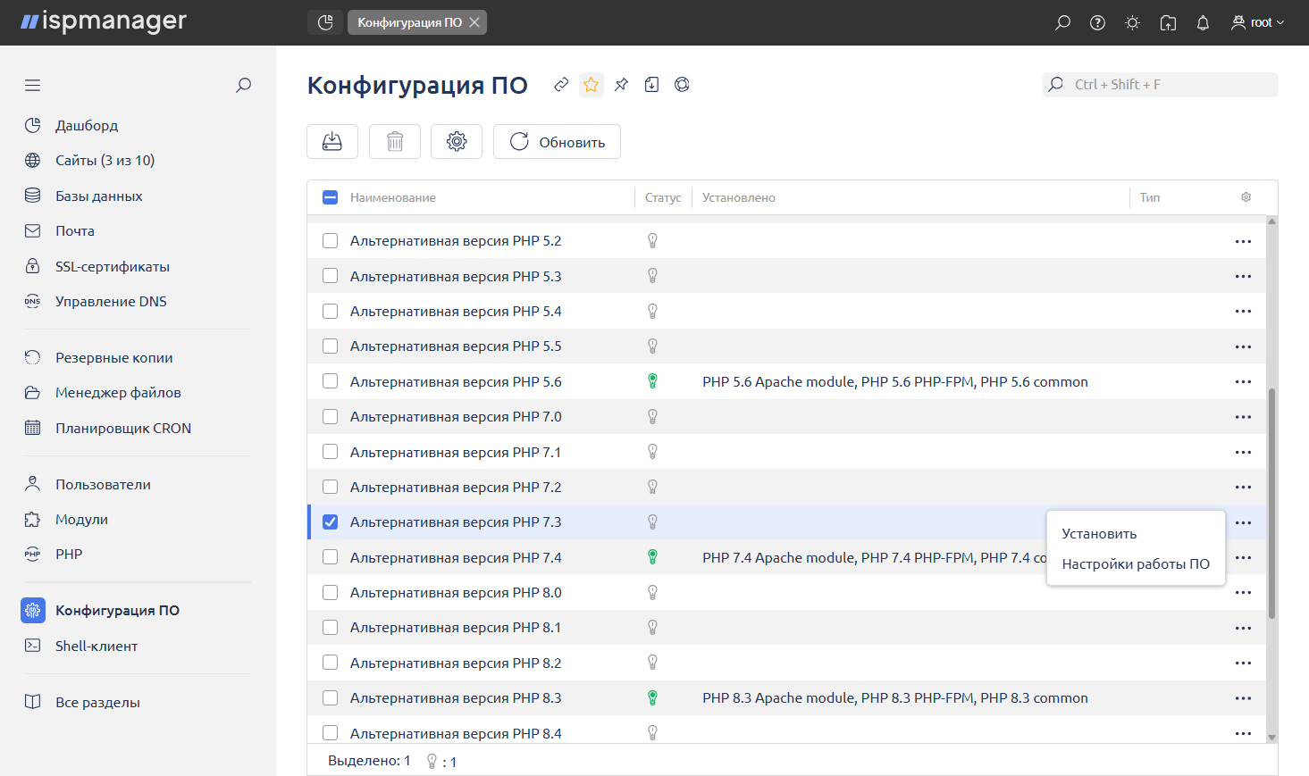Choose Установить from the context menu

click(1099, 534)
